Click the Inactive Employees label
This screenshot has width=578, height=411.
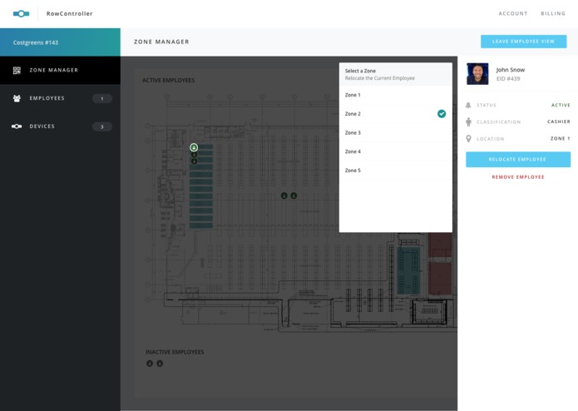click(x=175, y=352)
